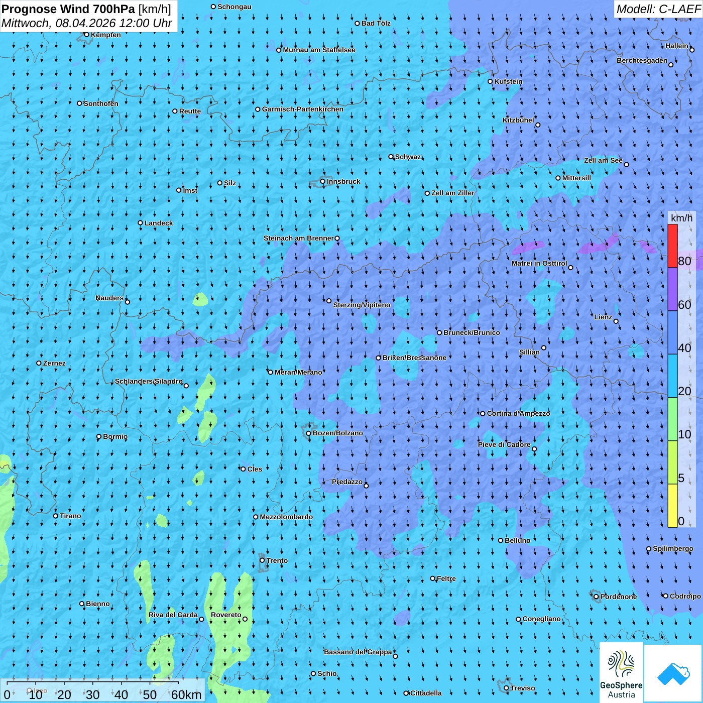Click the Zell am See location dot
This screenshot has height=703, width=703.
click(x=626, y=164)
